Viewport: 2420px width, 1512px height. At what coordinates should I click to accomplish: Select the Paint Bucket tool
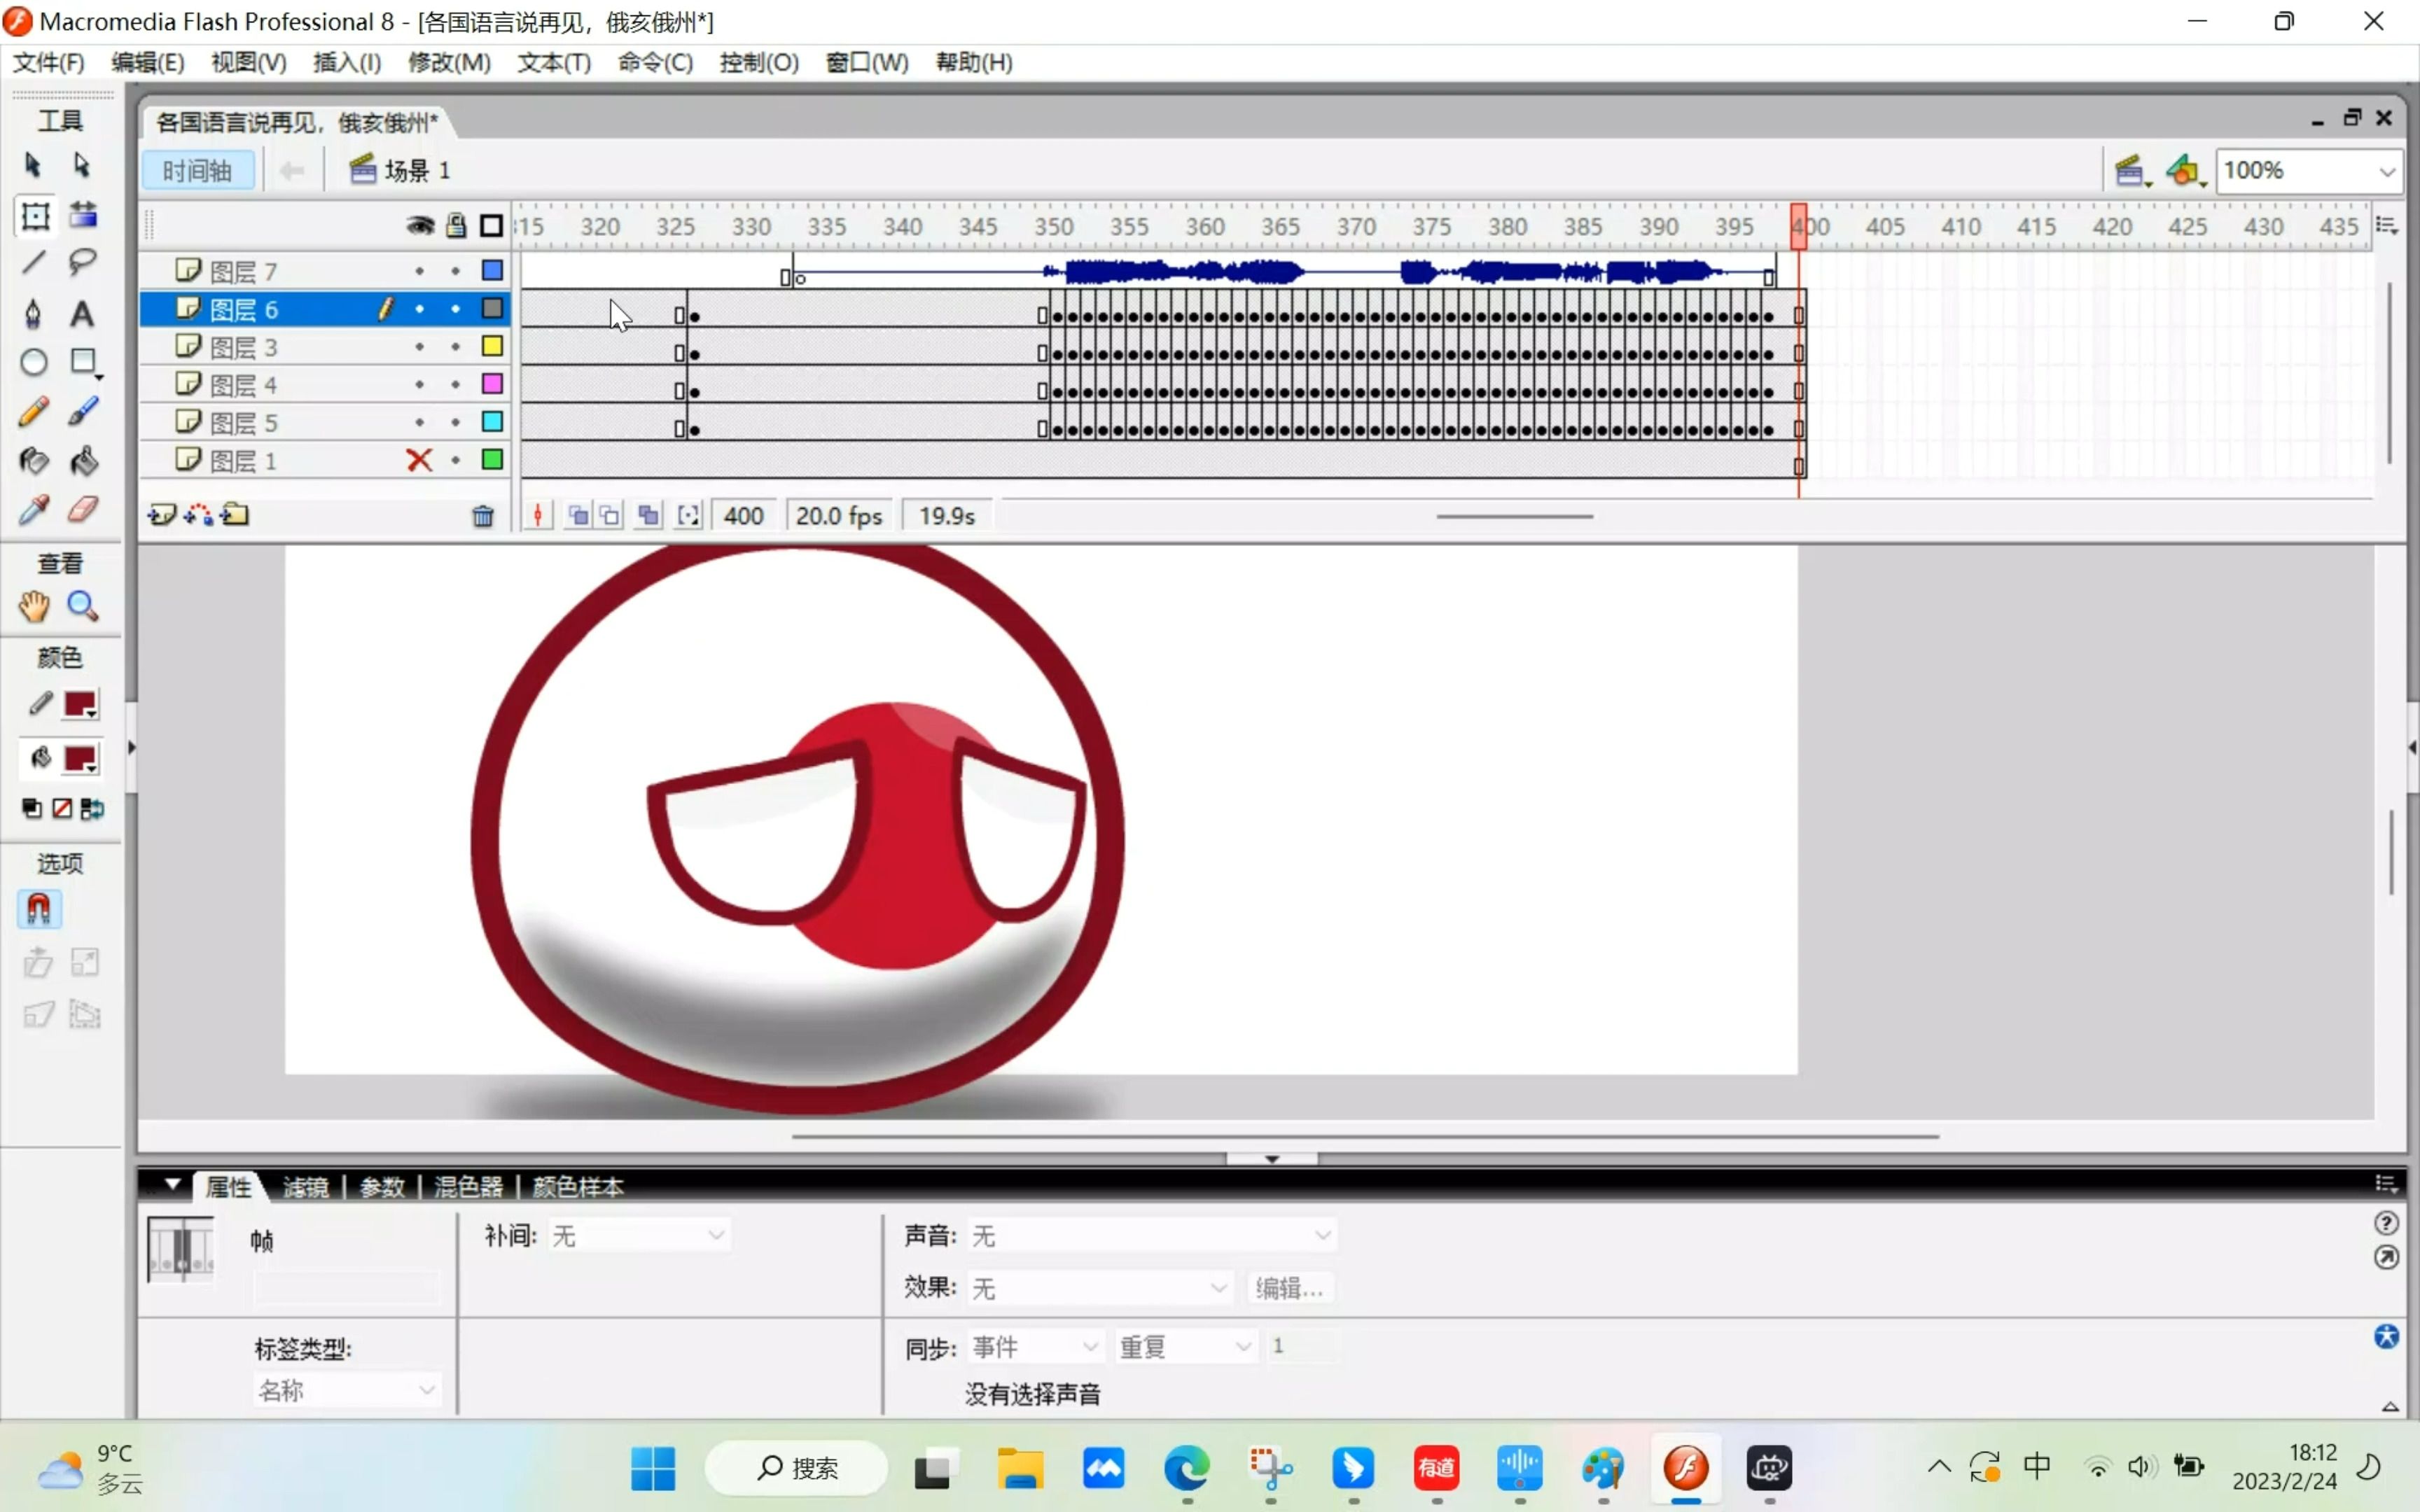[83, 461]
